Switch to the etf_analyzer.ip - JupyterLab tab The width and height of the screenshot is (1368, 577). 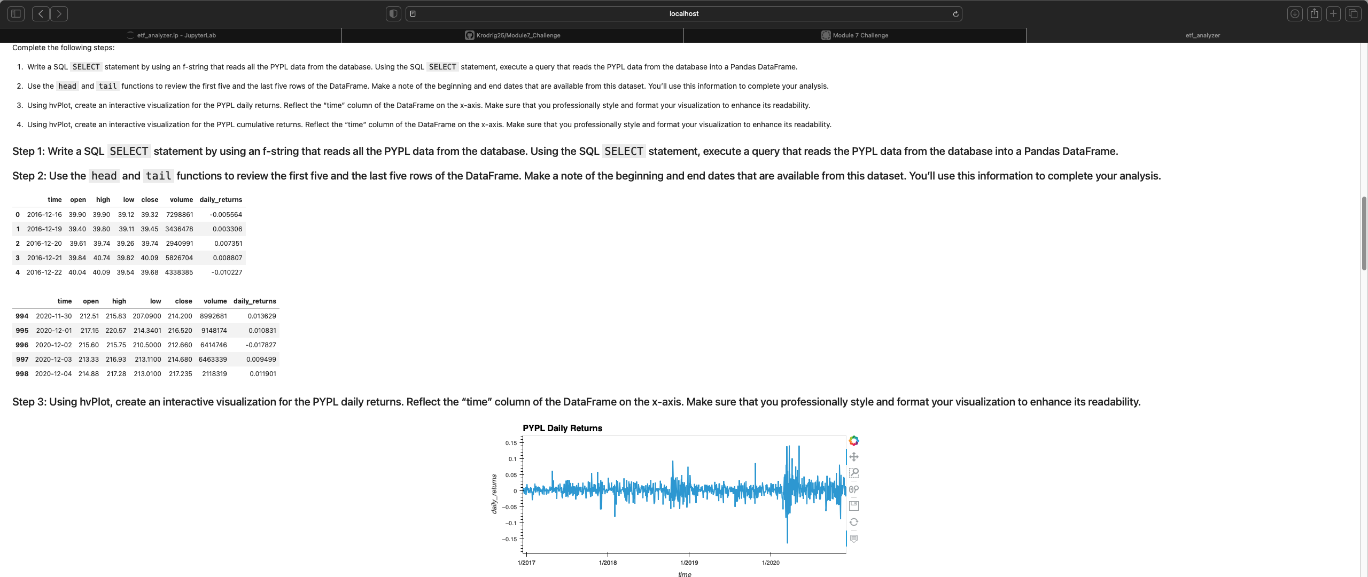point(171,35)
